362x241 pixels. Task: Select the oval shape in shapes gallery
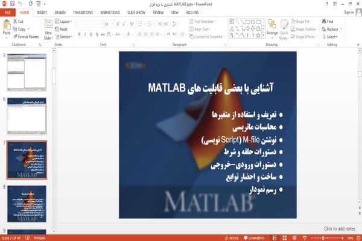253,22
